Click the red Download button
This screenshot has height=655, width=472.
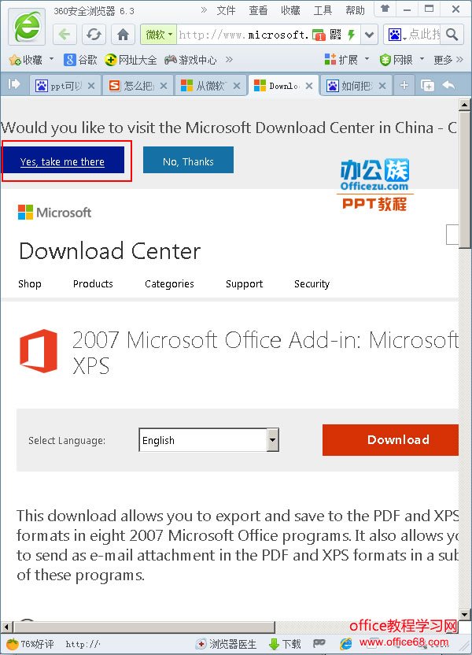pos(390,440)
